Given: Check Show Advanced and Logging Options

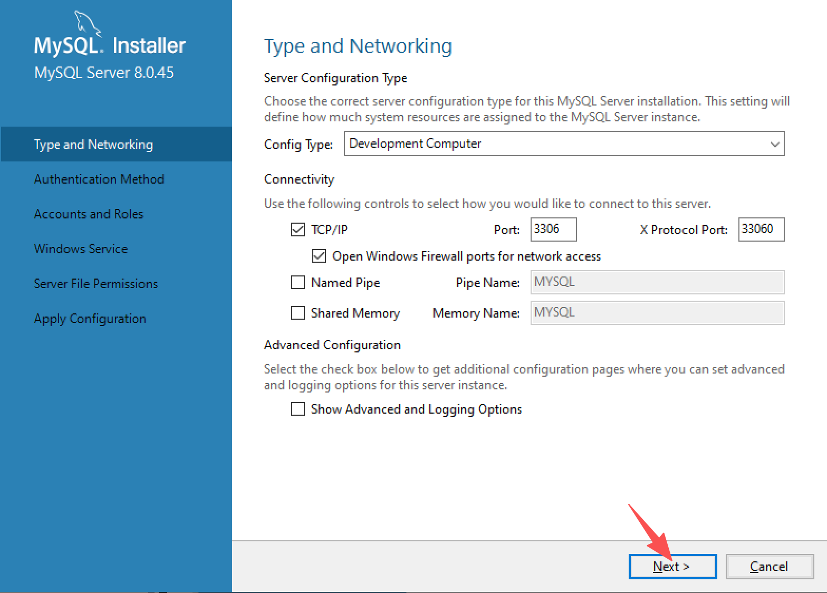Looking at the screenshot, I should click(298, 409).
